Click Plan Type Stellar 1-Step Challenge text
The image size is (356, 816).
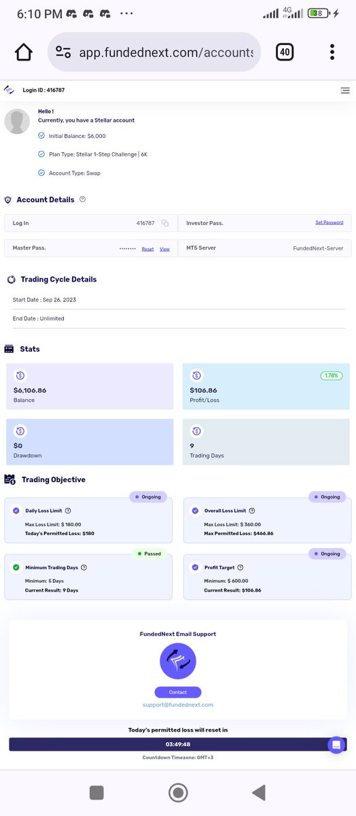point(99,154)
